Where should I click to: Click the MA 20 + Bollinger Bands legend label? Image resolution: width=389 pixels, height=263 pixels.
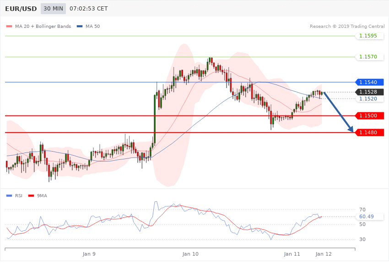tap(43, 26)
